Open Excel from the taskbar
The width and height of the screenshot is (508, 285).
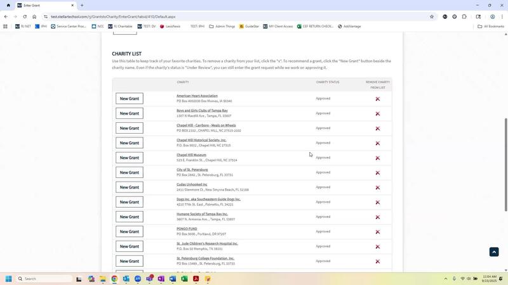184,279
